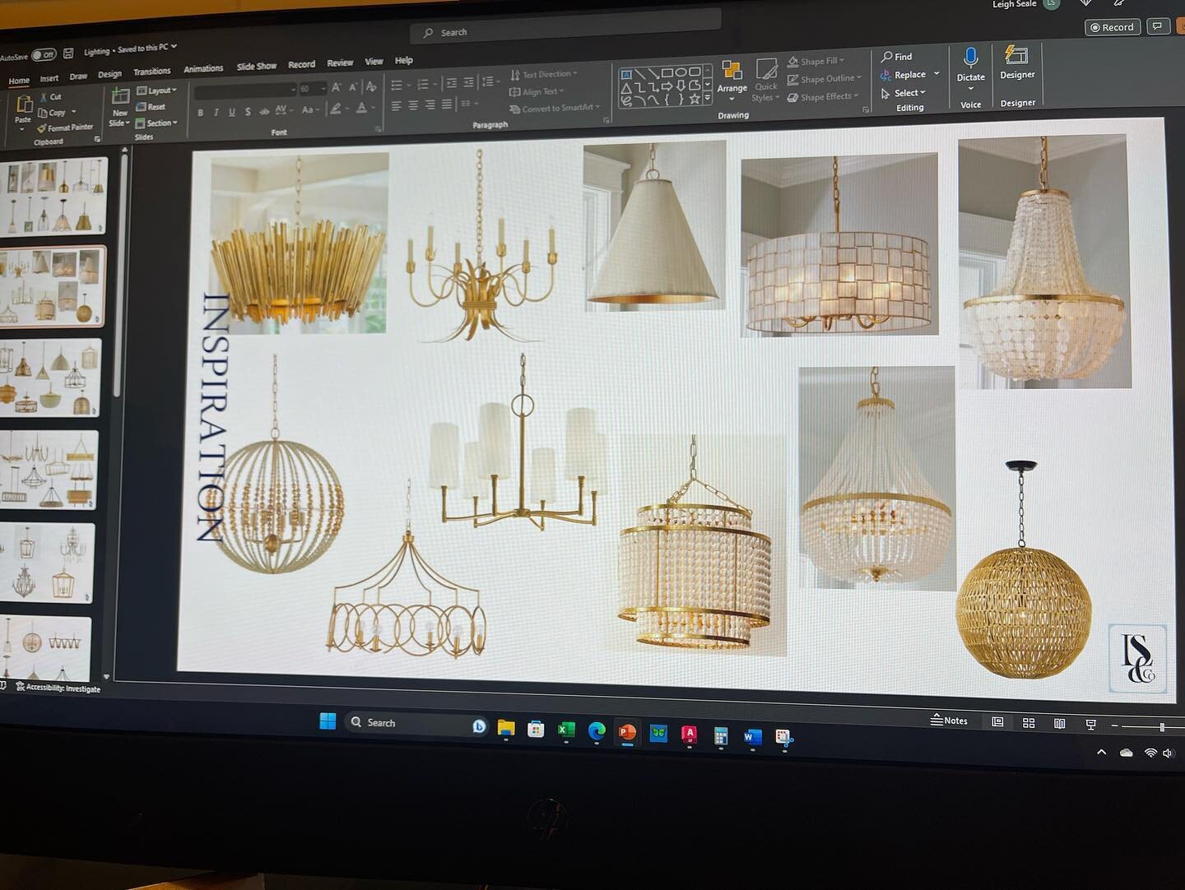Apply the font color A swatch
The height and width of the screenshot is (890, 1185).
(x=361, y=109)
